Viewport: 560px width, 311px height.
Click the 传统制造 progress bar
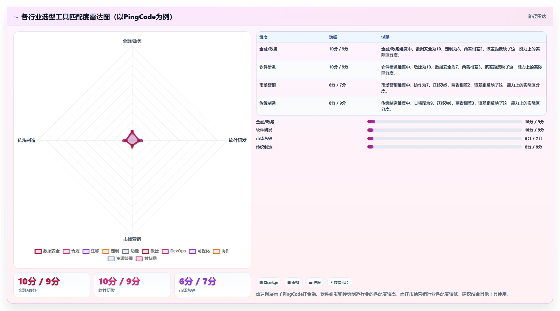[444, 147]
